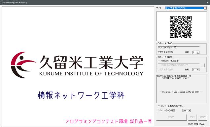
Task: Click 情報ネットワーク工学科 text
Action: click(81, 95)
